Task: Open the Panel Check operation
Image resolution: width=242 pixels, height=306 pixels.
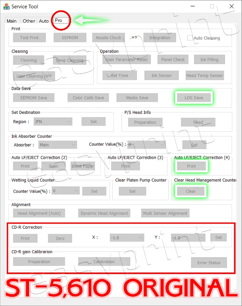Action: [173, 60]
